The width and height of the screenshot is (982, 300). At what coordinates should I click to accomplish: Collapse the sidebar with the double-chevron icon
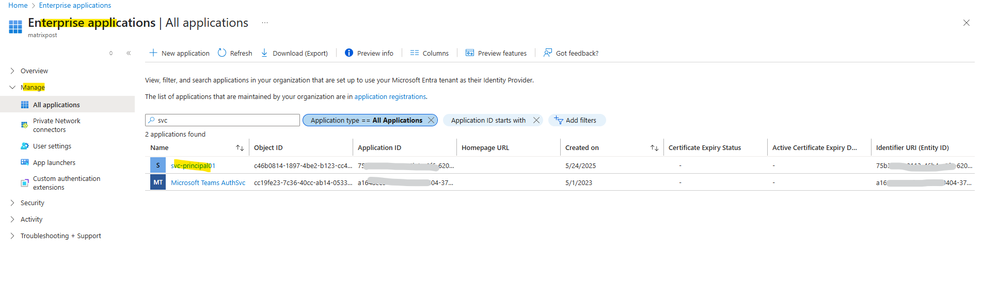tap(129, 53)
